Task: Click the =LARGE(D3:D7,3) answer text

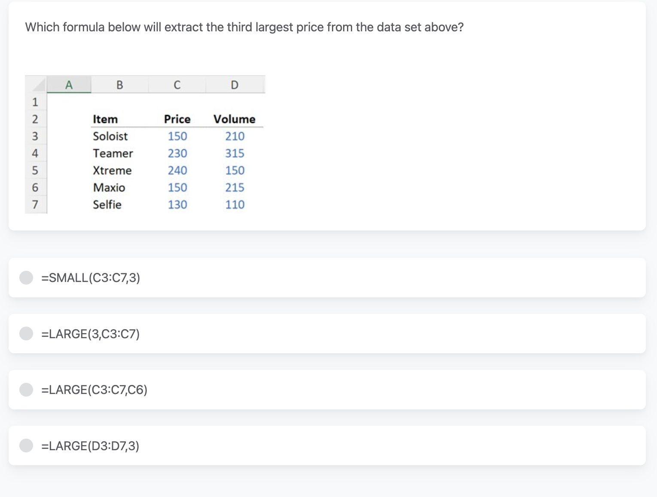Action: (x=90, y=446)
